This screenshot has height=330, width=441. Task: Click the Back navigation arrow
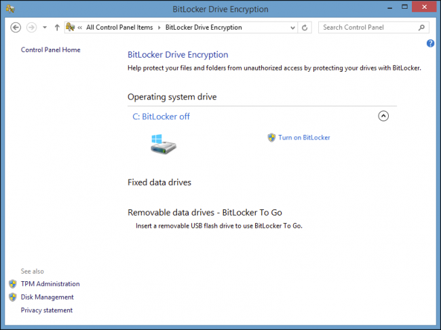point(16,28)
